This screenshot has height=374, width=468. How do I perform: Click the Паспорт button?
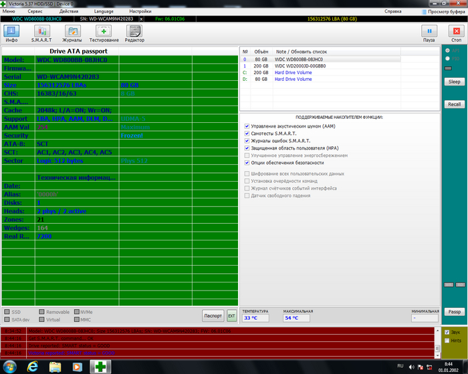click(x=213, y=315)
